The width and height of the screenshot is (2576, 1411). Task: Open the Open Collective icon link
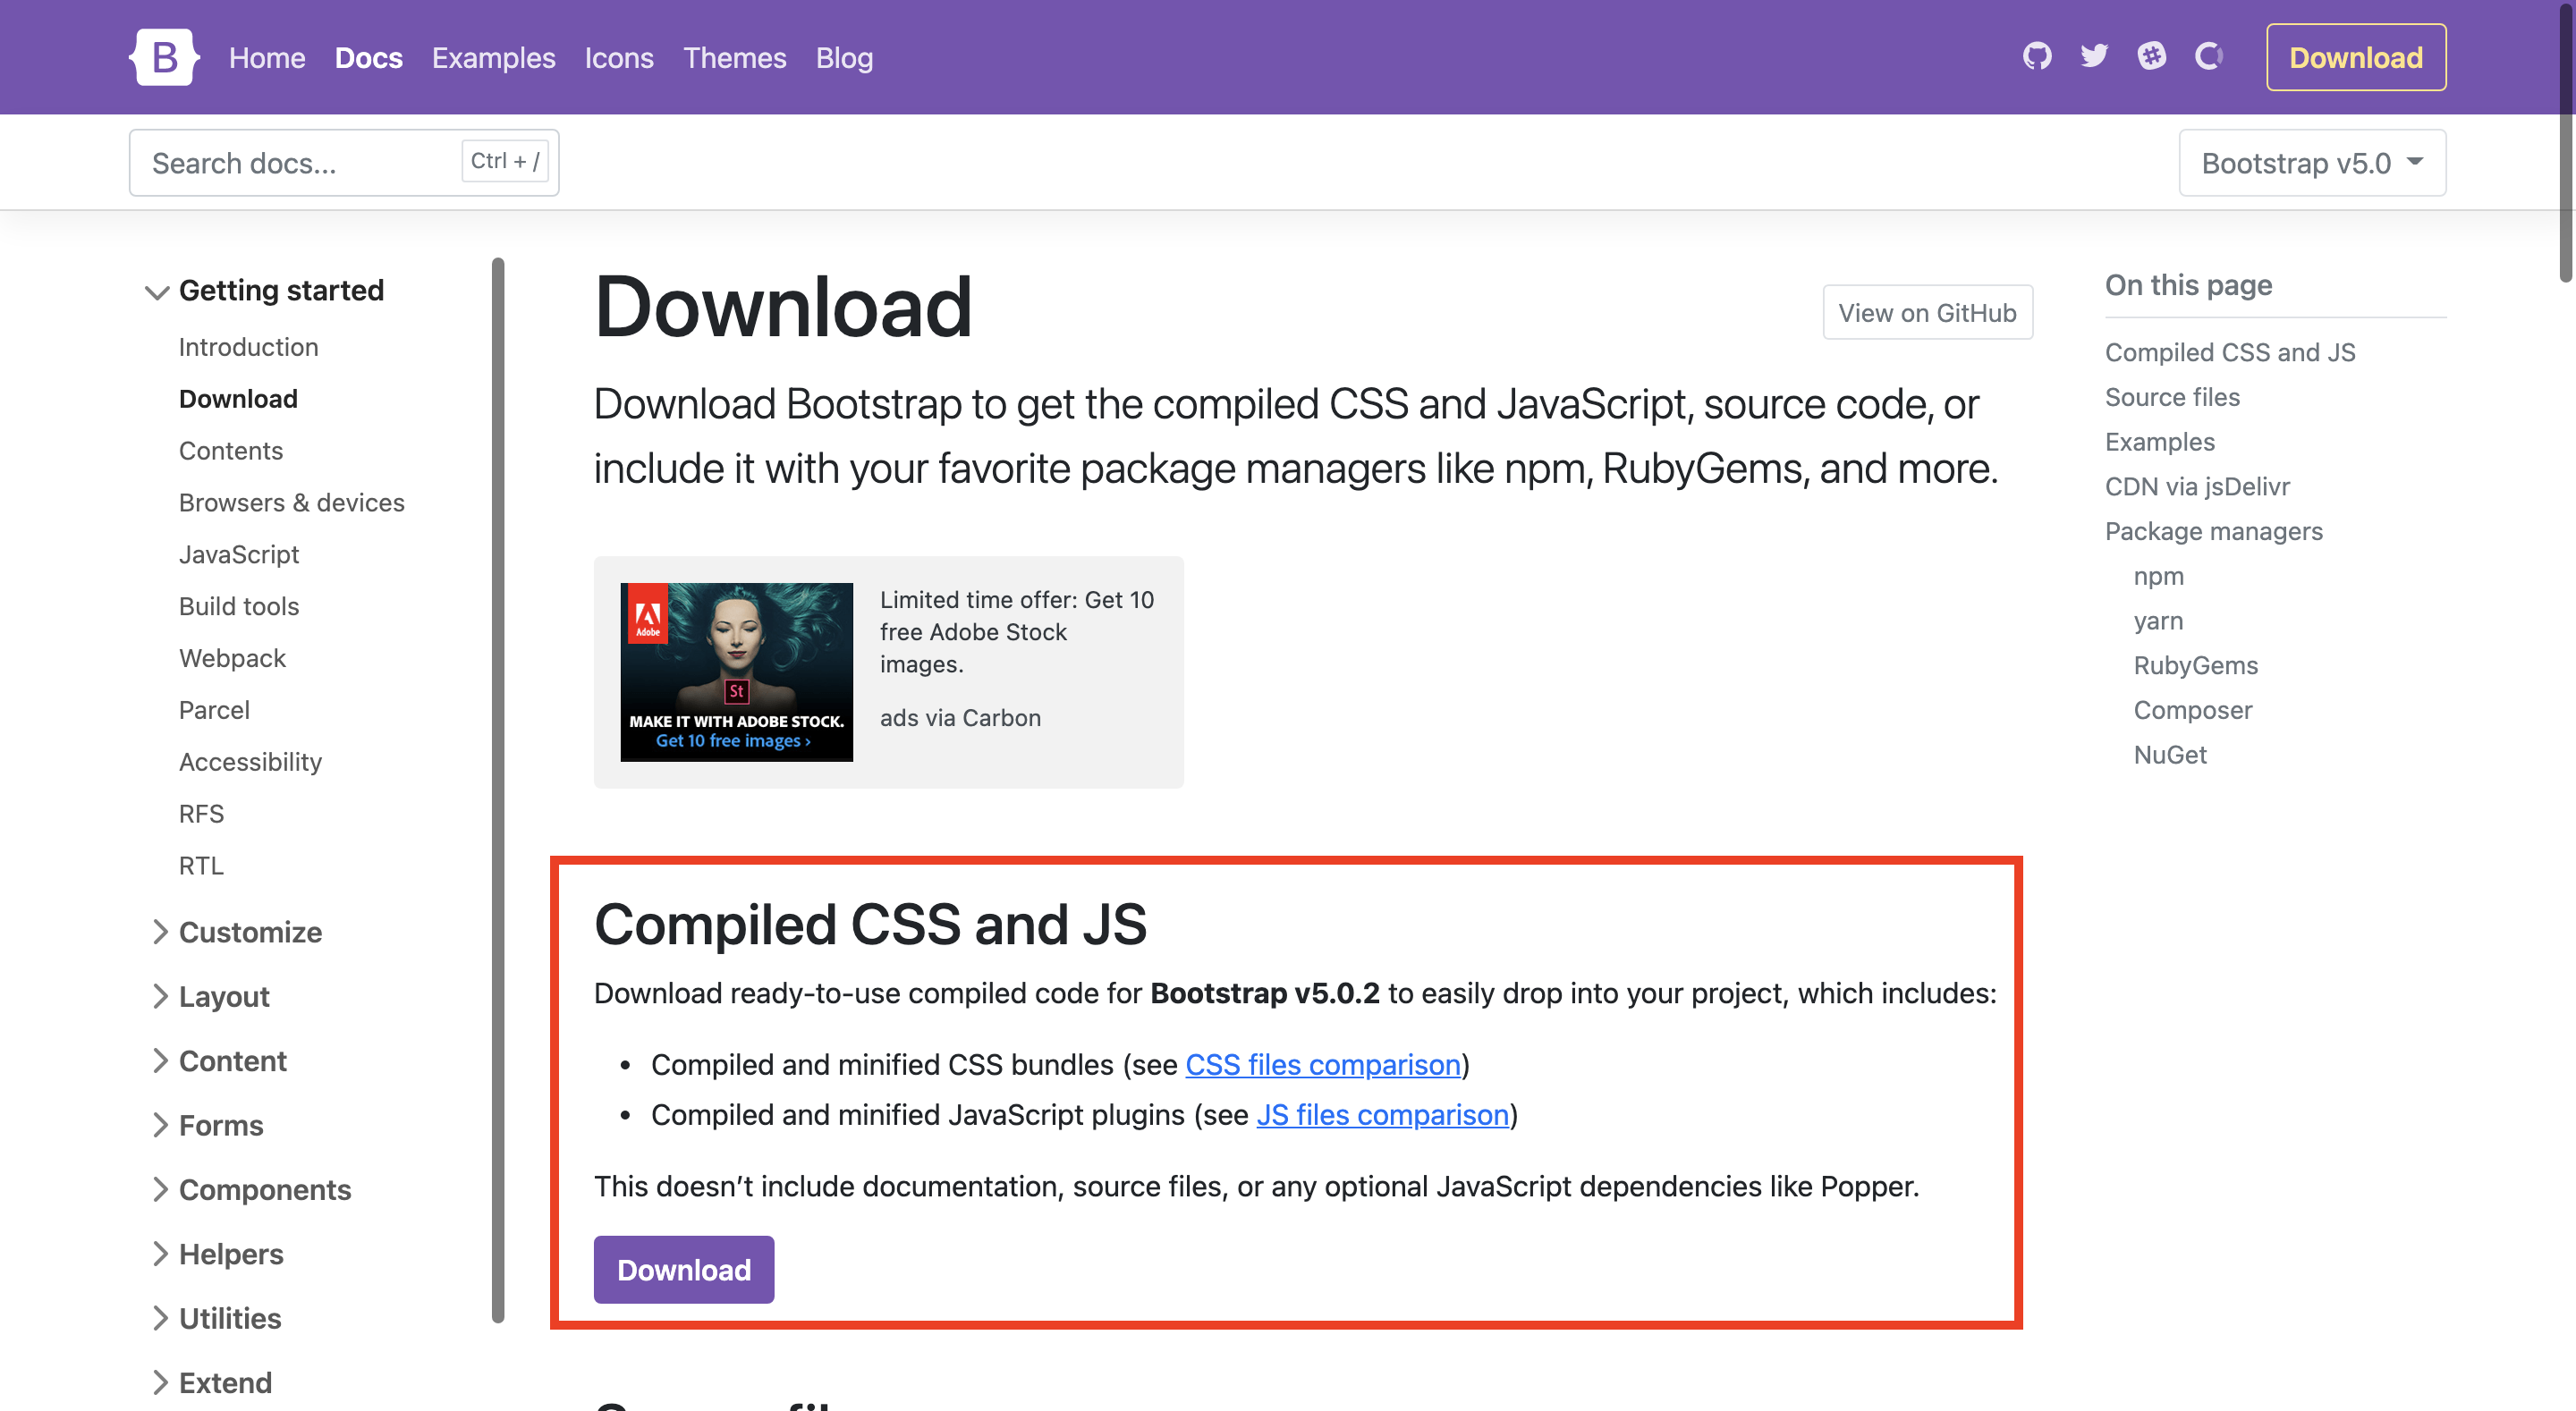[2208, 56]
